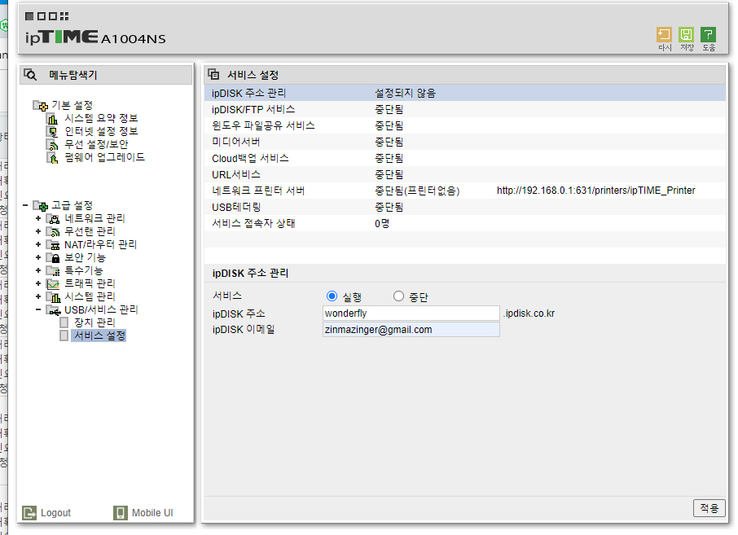Click the 인터넷 설정 정보 monitor icon
The height and width of the screenshot is (535, 738).
pos(52,131)
